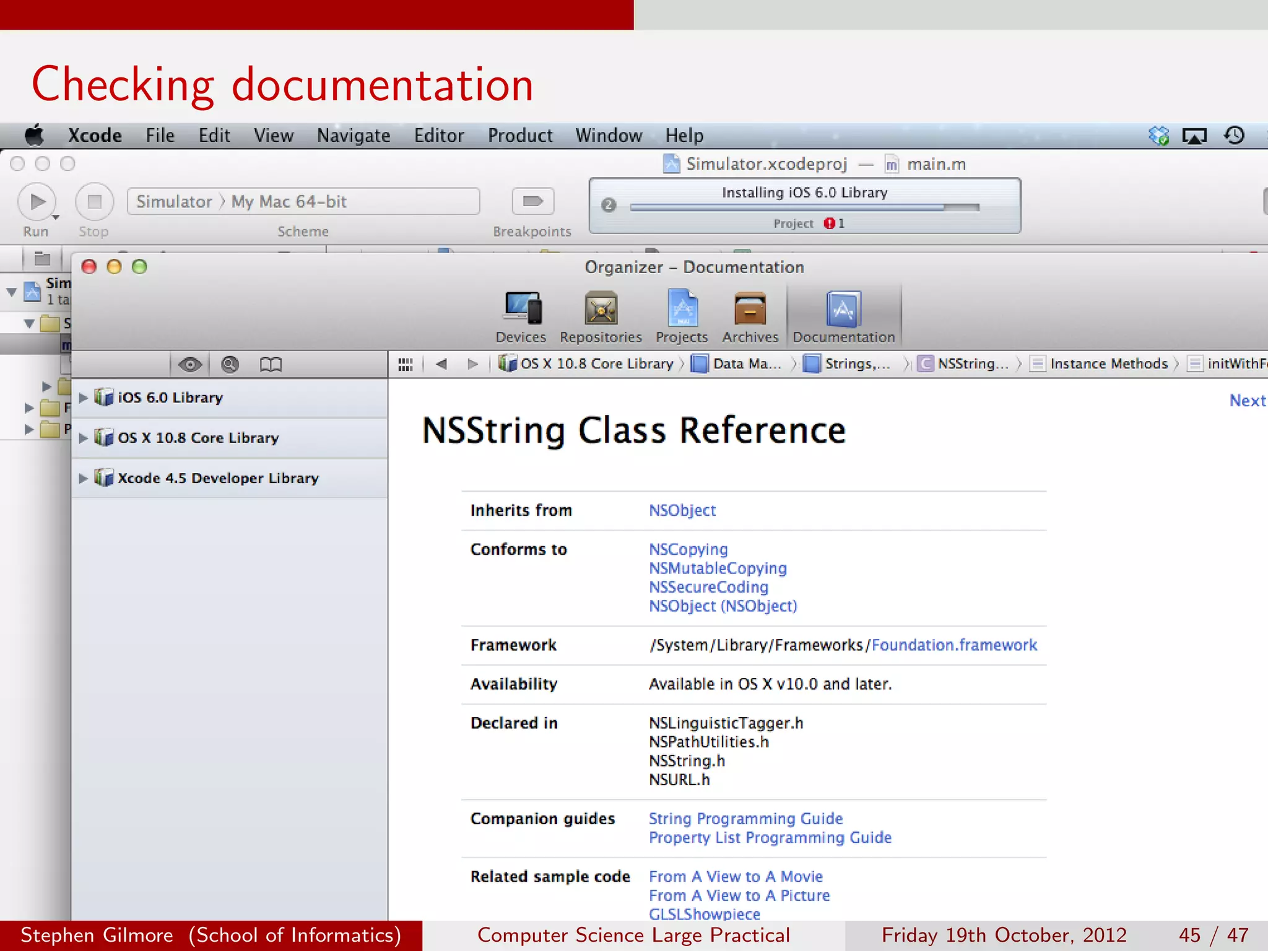Click the activity count badge showing 2
Screen dimensions: 1268x951
609,205
